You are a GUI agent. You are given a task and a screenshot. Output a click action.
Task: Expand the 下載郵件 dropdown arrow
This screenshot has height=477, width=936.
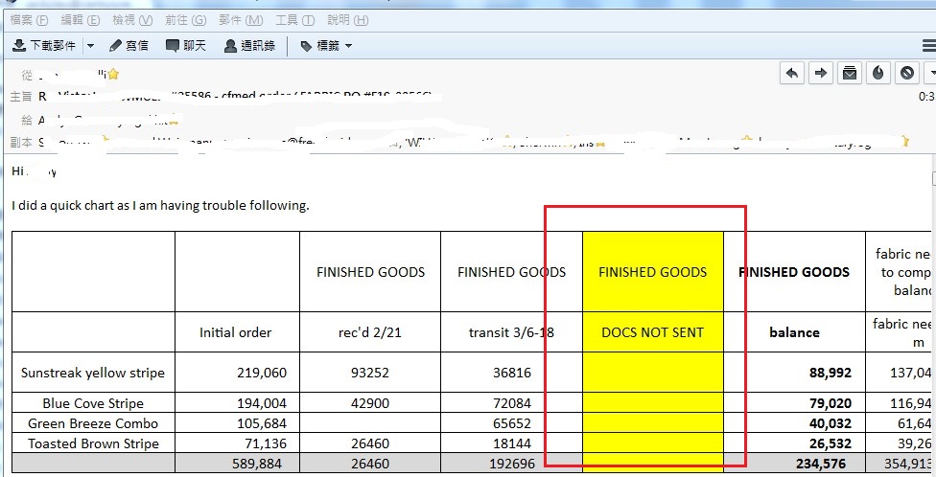click(90, 45)
